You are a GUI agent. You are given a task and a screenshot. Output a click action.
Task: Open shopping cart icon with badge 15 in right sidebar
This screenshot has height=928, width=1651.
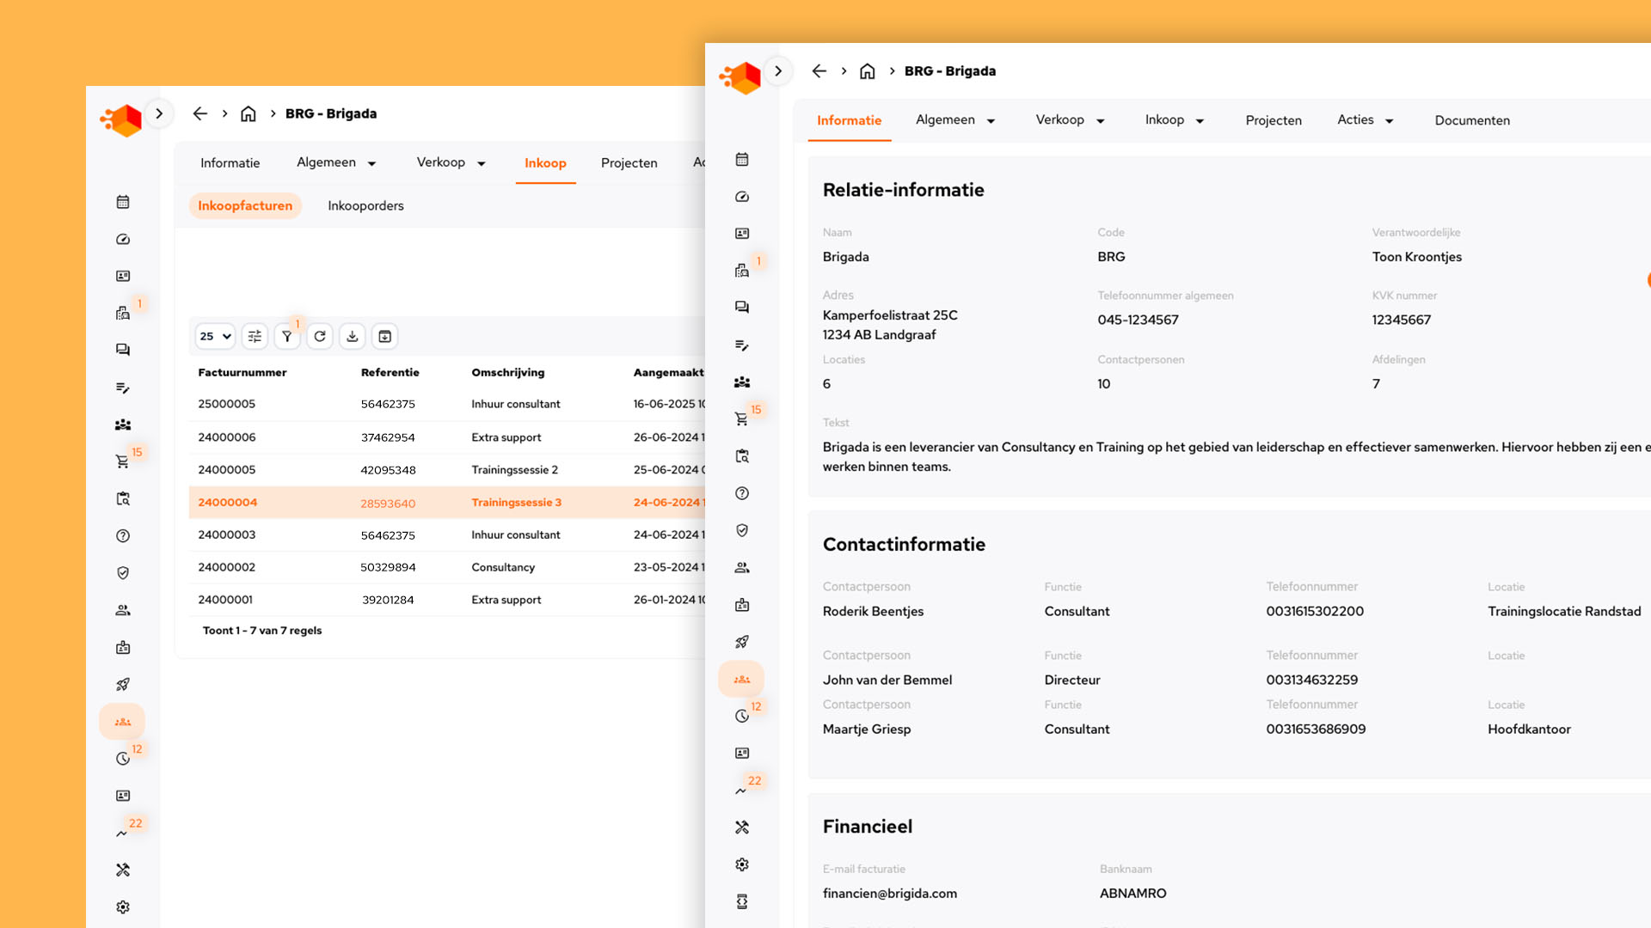point(741,419)
